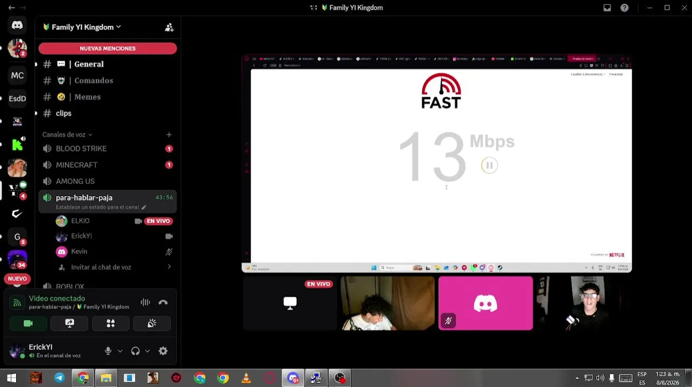Collapse the Canales de voz category
The height and width of the screenshot is (387, 692).
pos(67,135)
